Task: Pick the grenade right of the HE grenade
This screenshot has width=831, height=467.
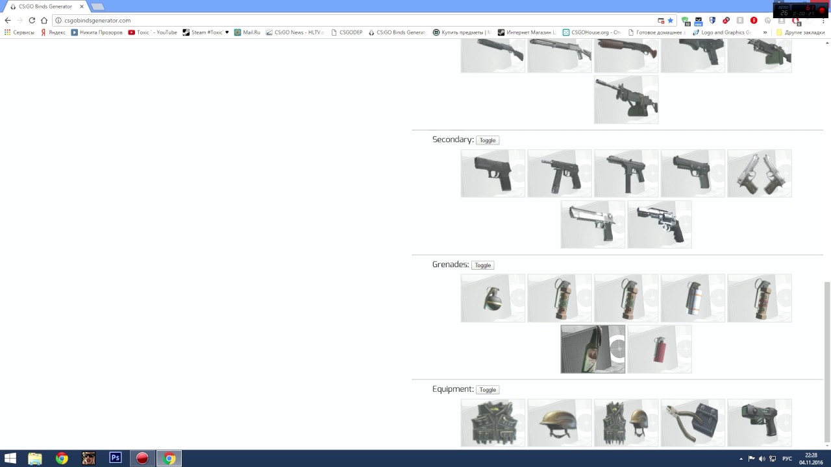Action: coord(560,298)
